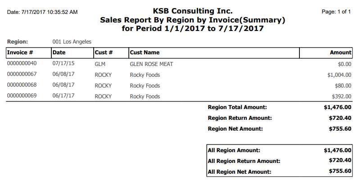Click the All Region Amount value $1,476.00

(x=338, y=150)
